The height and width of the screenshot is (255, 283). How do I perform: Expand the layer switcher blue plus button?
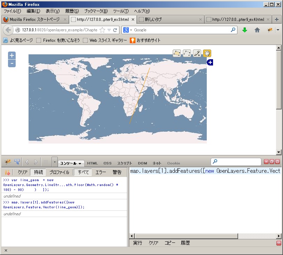pyautogui.click(x=210, y=62)
